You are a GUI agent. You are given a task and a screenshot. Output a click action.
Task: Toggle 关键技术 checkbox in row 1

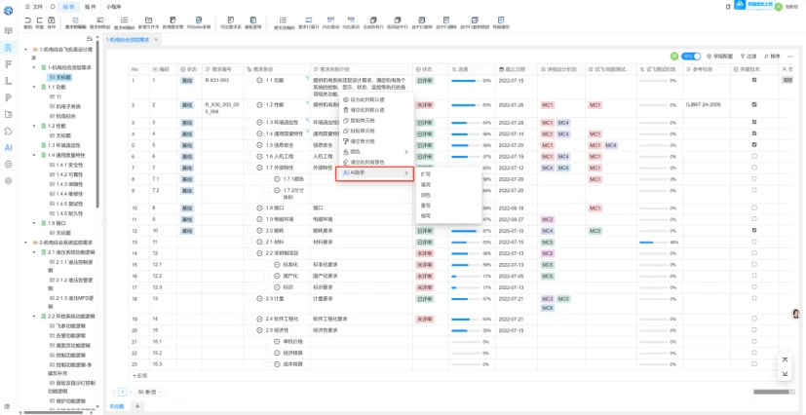point(754,80)
